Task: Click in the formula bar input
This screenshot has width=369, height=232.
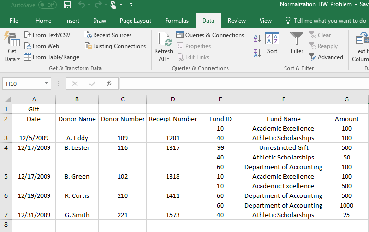Action: (240, 84)
